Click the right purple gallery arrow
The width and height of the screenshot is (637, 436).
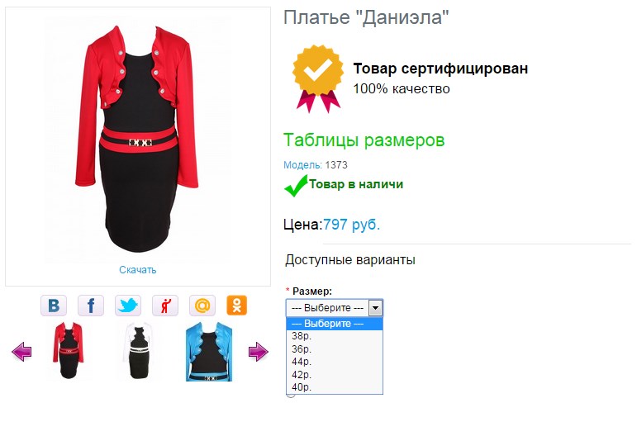[259, 351]
